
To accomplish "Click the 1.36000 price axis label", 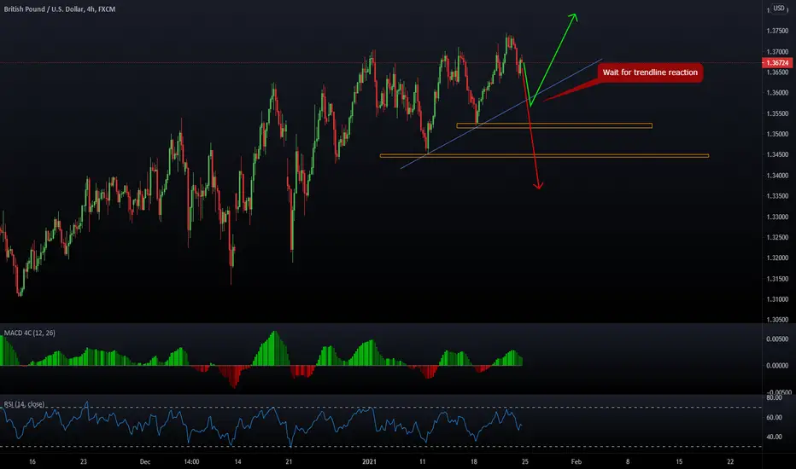I will [x=777, y=93].
